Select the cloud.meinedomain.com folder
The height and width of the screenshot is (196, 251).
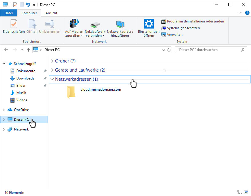[x=94, y=92]
